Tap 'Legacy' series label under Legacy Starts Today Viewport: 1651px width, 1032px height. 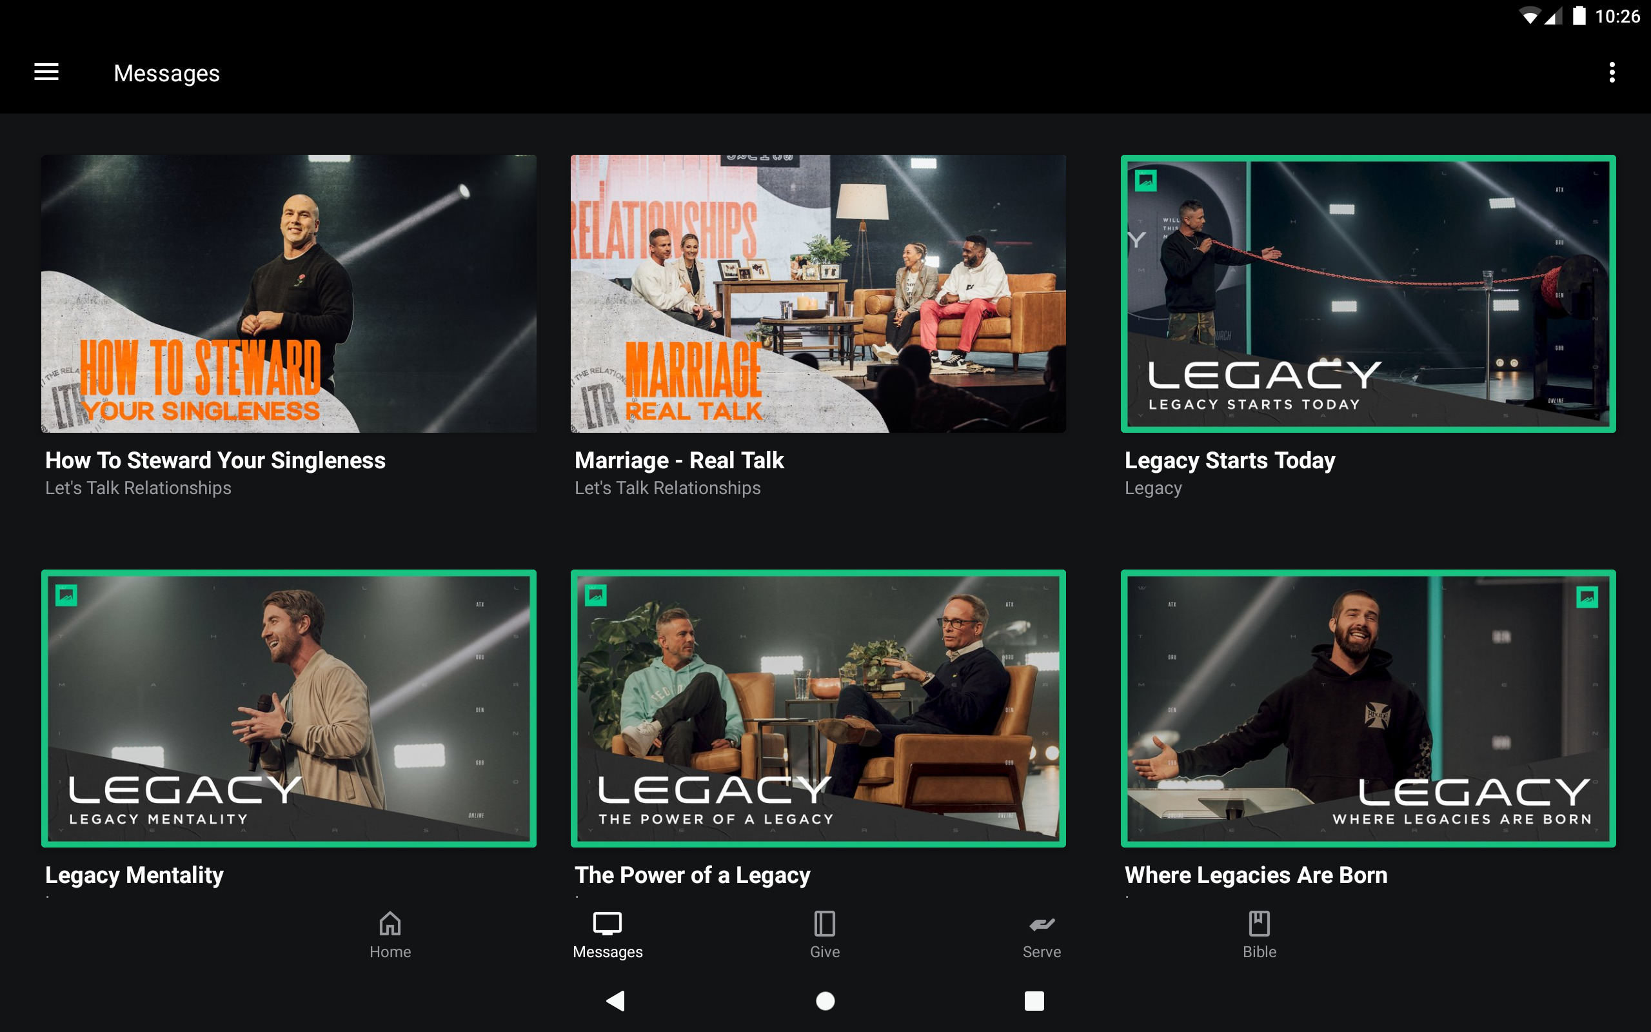point(1154,488)
